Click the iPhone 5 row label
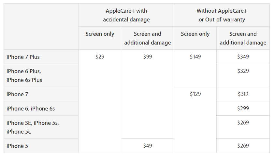 (x=15, y=146)
